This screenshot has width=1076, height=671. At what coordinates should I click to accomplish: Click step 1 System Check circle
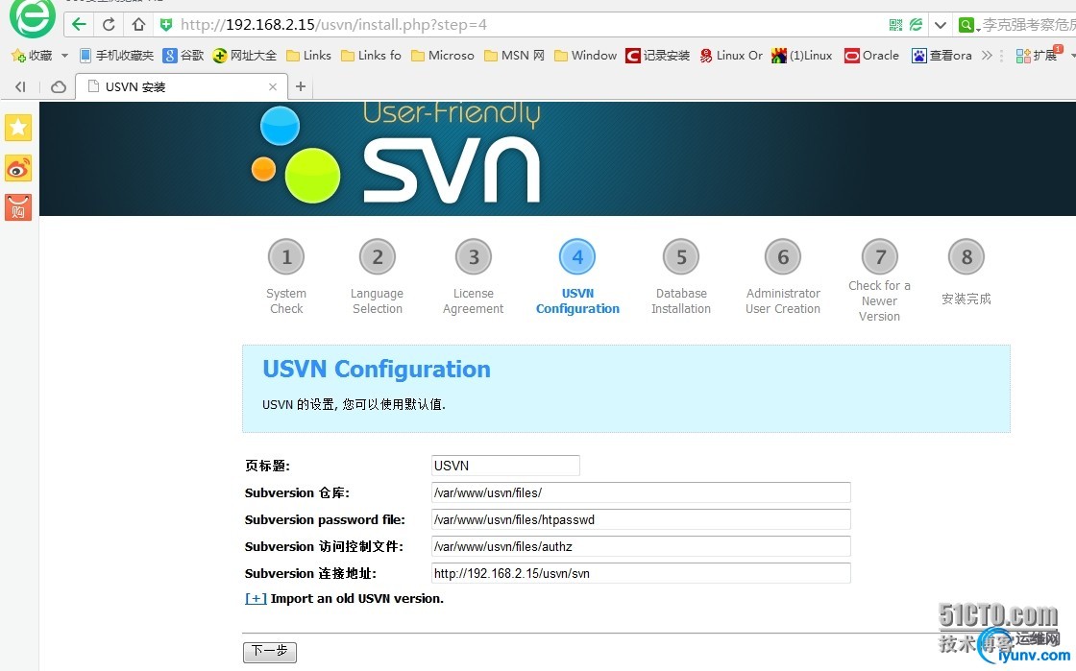286,257
